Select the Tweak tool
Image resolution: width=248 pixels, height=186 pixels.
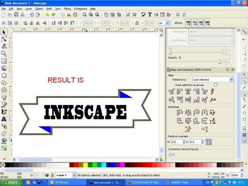coord(4,46)
